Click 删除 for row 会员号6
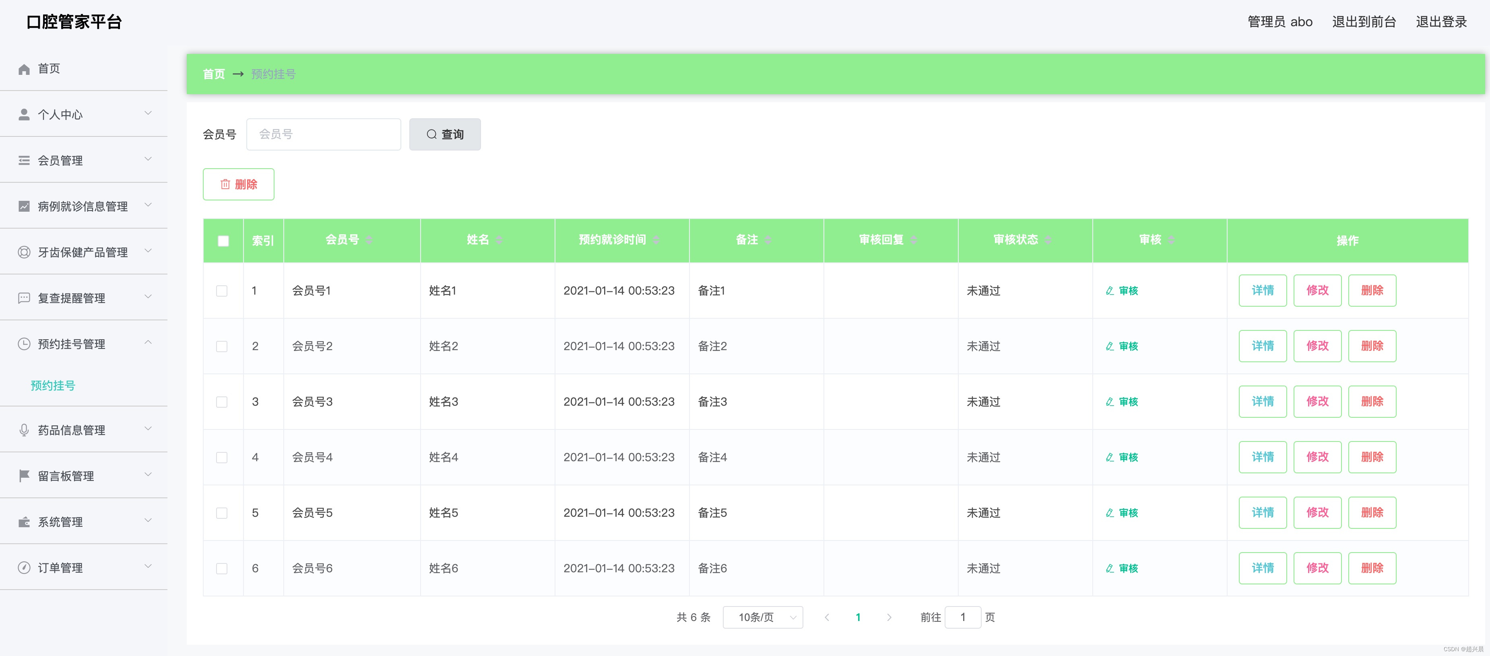Image resolution: width=1490 pixels, height=656 pixels. point(1372,568)
